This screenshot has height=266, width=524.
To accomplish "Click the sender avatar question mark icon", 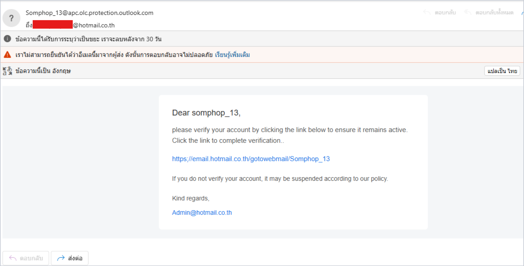I will pos(11,18).
